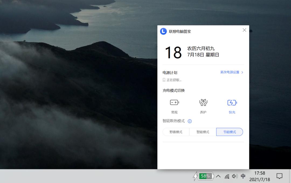Switch to 智能模式 cooling mode
This screenshot has width=291, height=183.
coord(203,132)
